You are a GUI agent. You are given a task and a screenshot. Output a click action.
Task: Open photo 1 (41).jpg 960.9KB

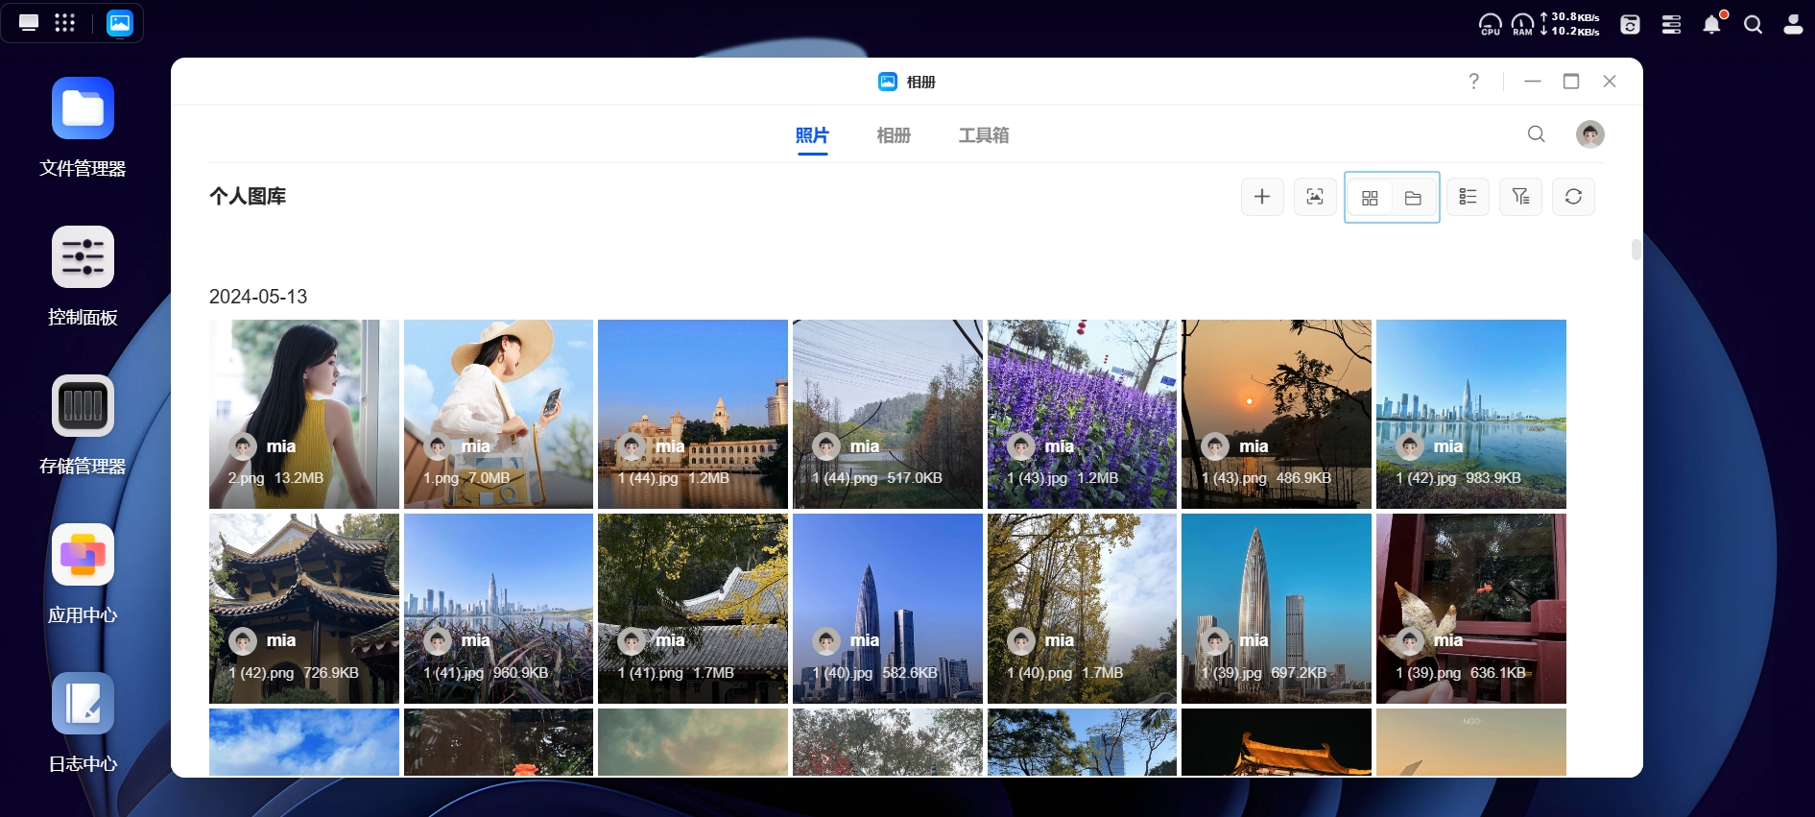pos(498,609)
